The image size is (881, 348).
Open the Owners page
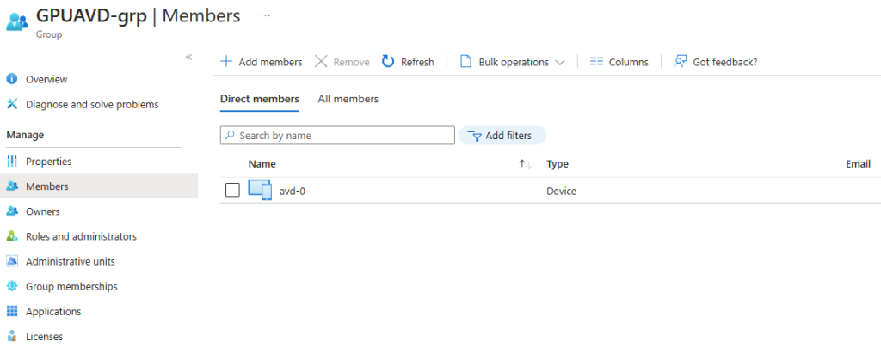click(x=43, y=211)
